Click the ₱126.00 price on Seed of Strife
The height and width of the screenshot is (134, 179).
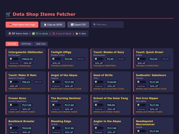112,82
